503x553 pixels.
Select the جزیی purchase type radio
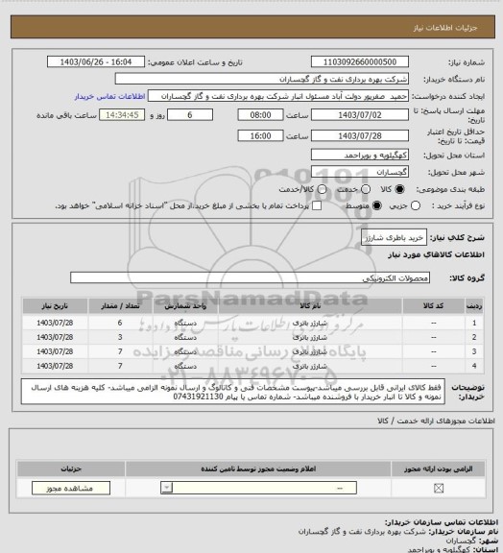click(416, 205)
